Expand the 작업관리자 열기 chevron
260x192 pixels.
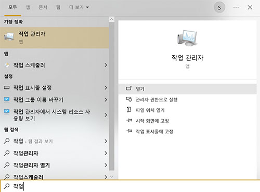pos(106,165)
